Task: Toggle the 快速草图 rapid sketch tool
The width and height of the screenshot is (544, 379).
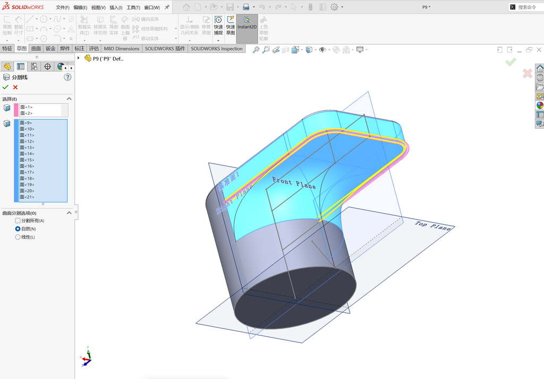Action: pos(231,25)
